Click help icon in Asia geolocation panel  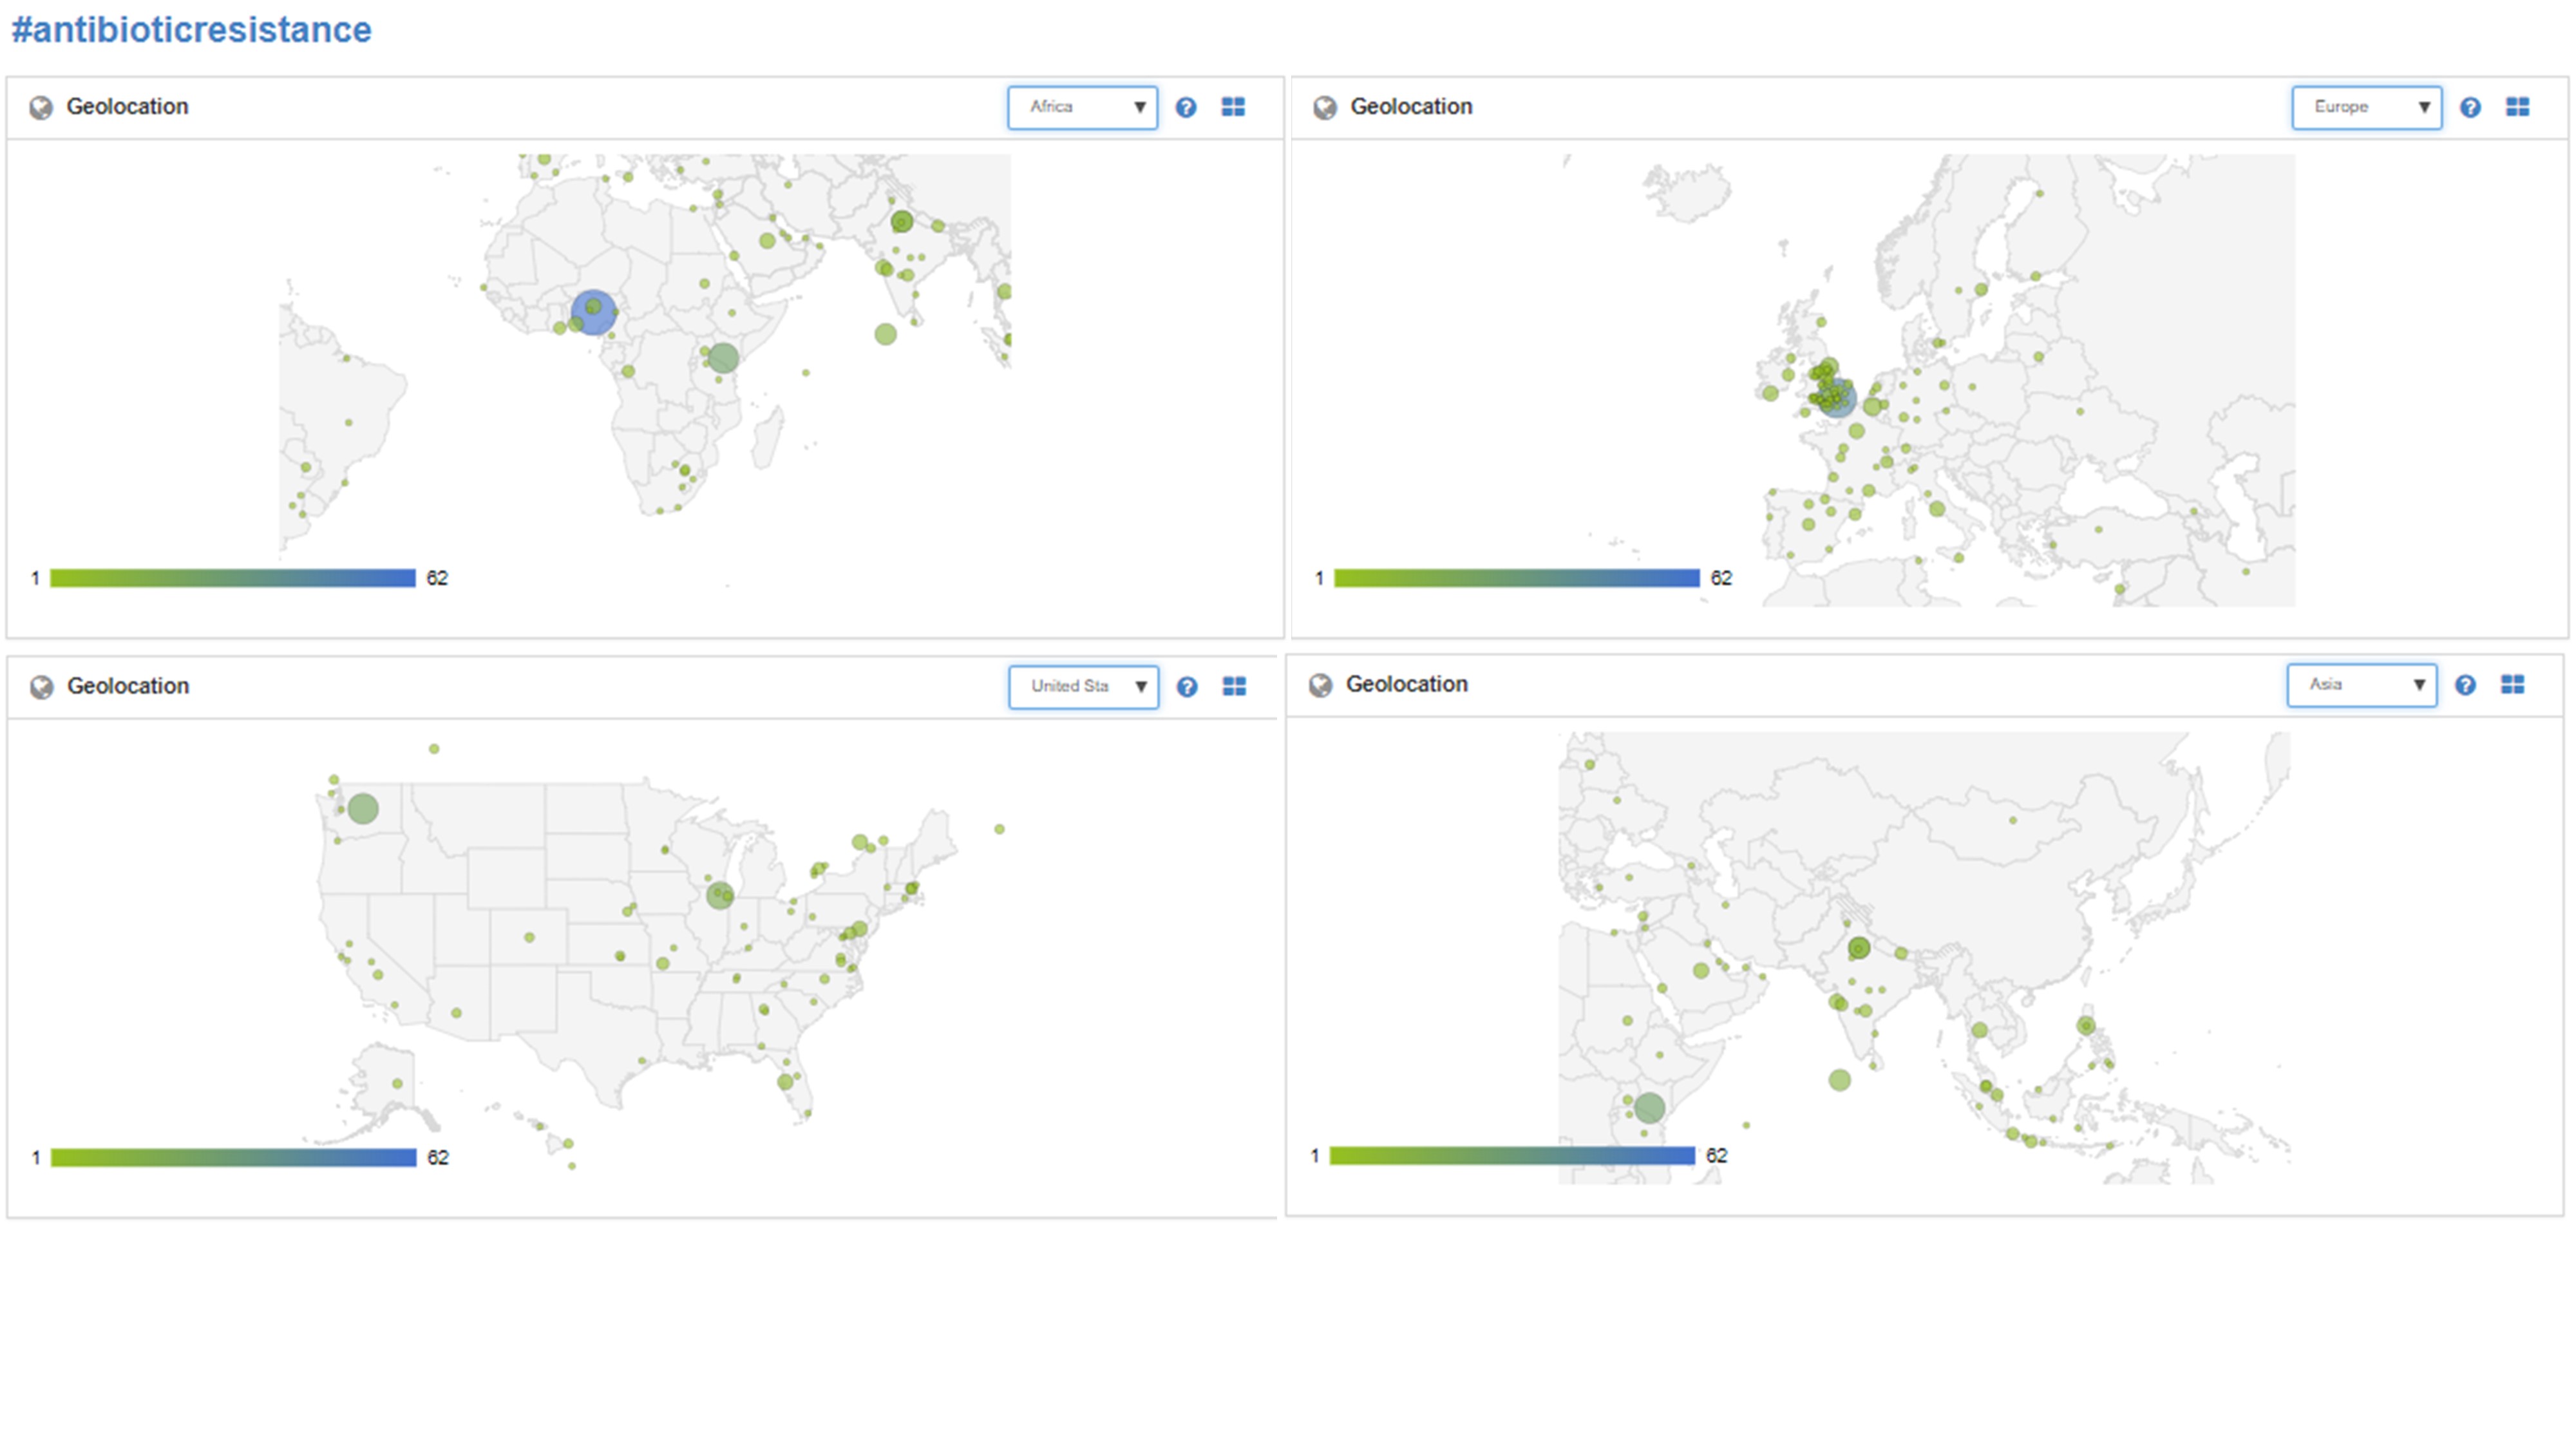click(2465, 684)
